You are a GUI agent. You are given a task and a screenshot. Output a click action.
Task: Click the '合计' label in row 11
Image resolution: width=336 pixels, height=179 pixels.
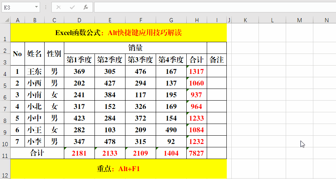37,153
